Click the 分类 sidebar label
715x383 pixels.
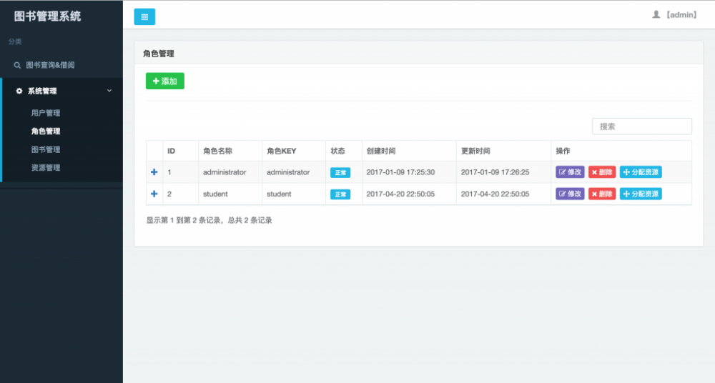coord(15,41)
